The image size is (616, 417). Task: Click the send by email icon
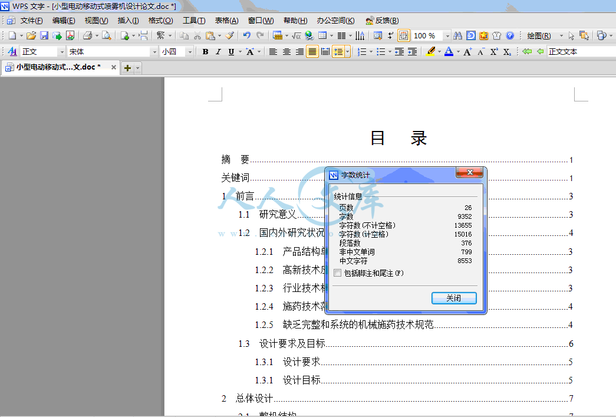click(57, 36)
